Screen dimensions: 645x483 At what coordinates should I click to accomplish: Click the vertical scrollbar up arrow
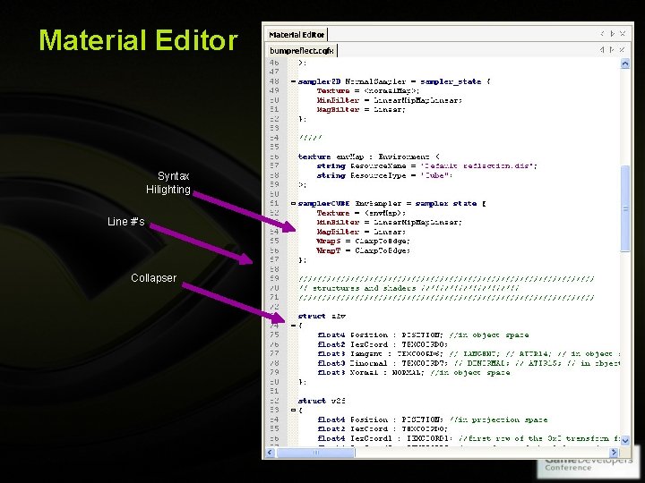coord(625,64)
